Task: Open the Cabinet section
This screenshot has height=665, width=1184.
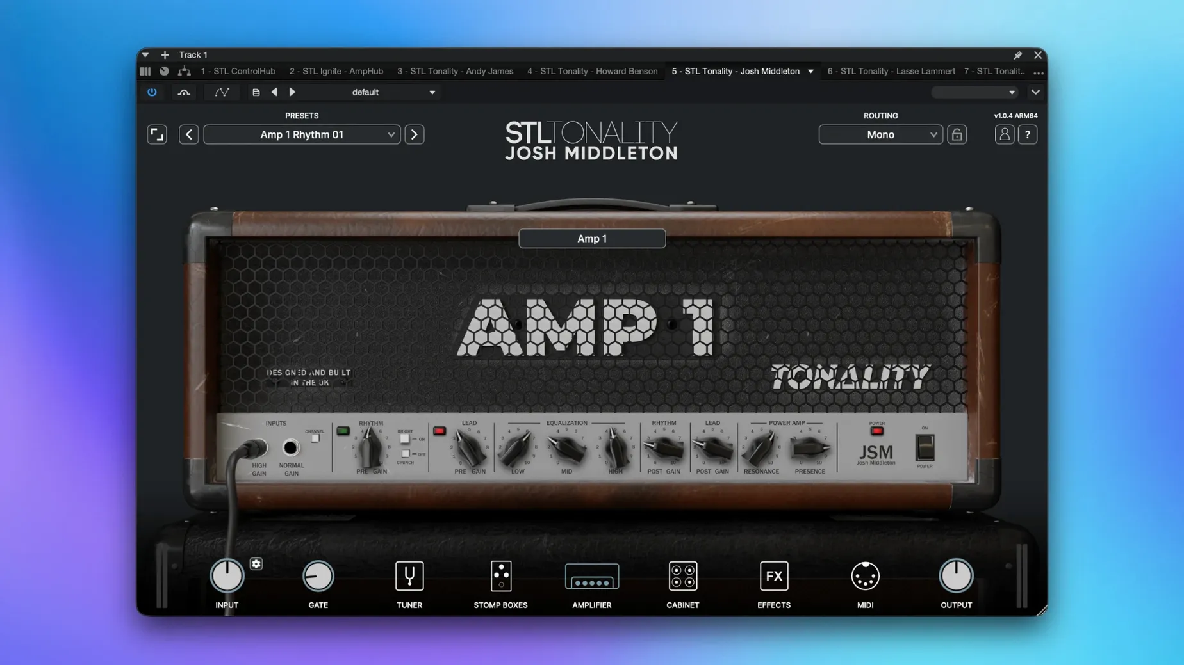Action: coord(682,575)
